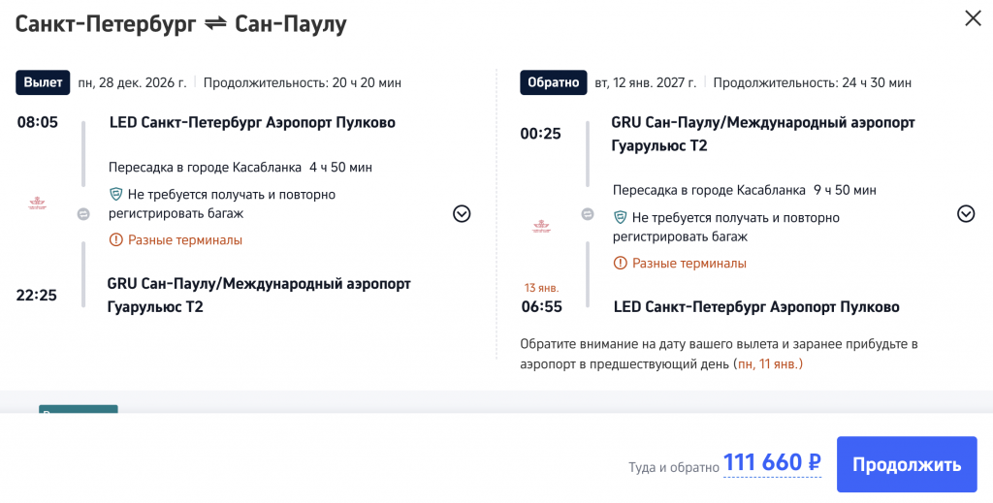Click the orange 13 янв. arrival date label
Screen dimensions: 993x503
[x=541, y=288]
